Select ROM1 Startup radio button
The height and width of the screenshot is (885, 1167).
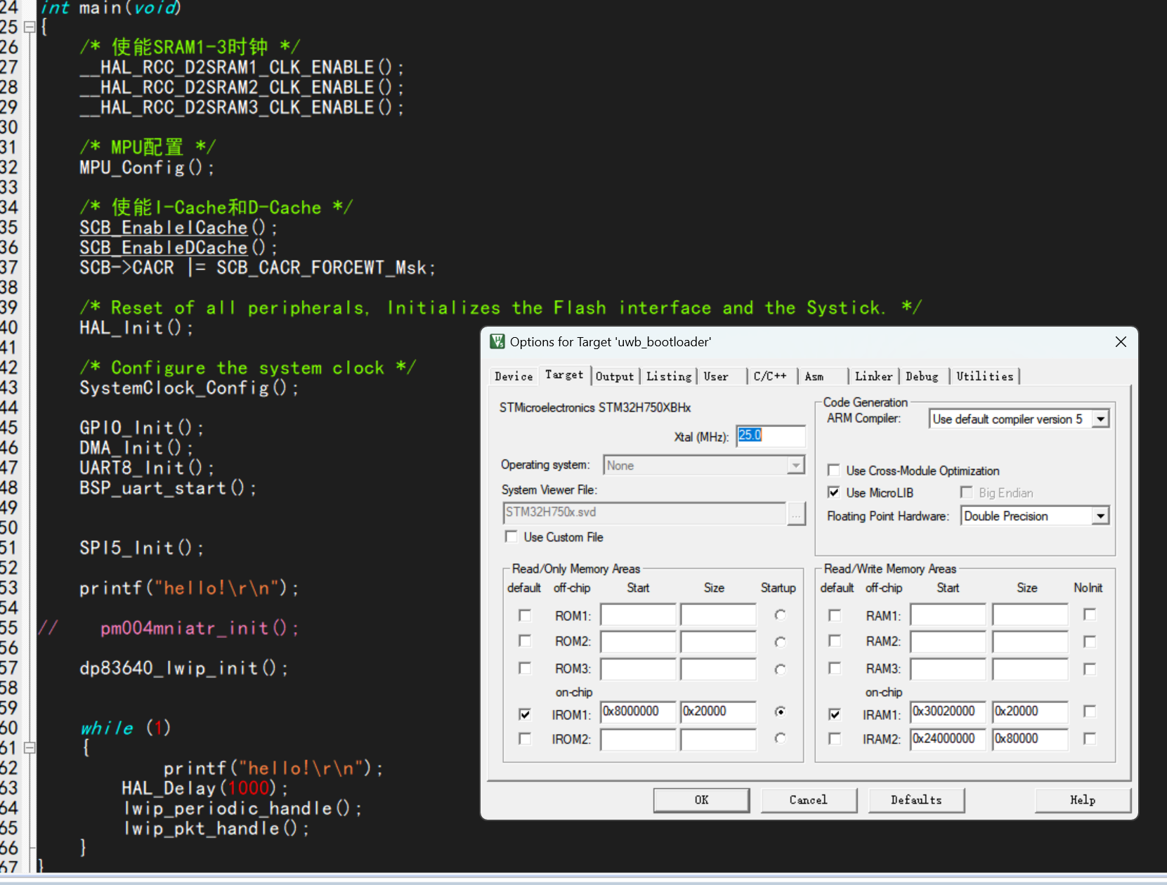(x=780, y=615)
